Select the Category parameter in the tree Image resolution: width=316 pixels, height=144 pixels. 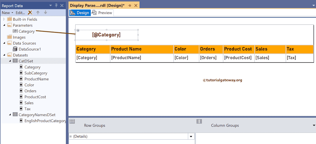click(x=27, y=31)
